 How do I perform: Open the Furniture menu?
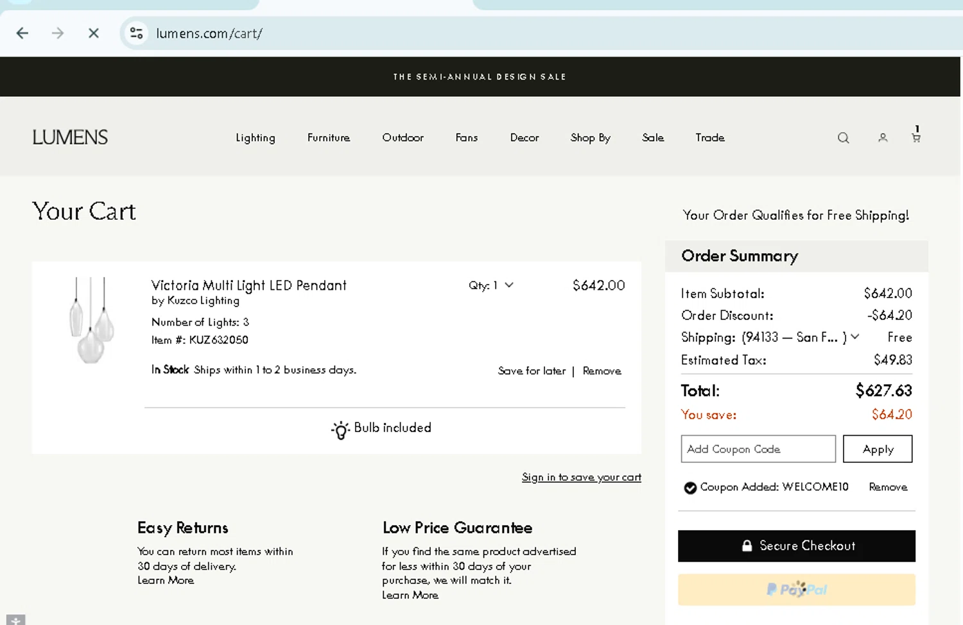328,138
